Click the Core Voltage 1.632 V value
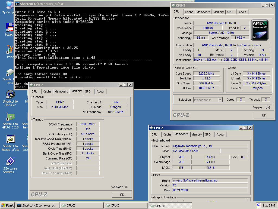Viewport: 278px width, 209px height. (240, 38)
